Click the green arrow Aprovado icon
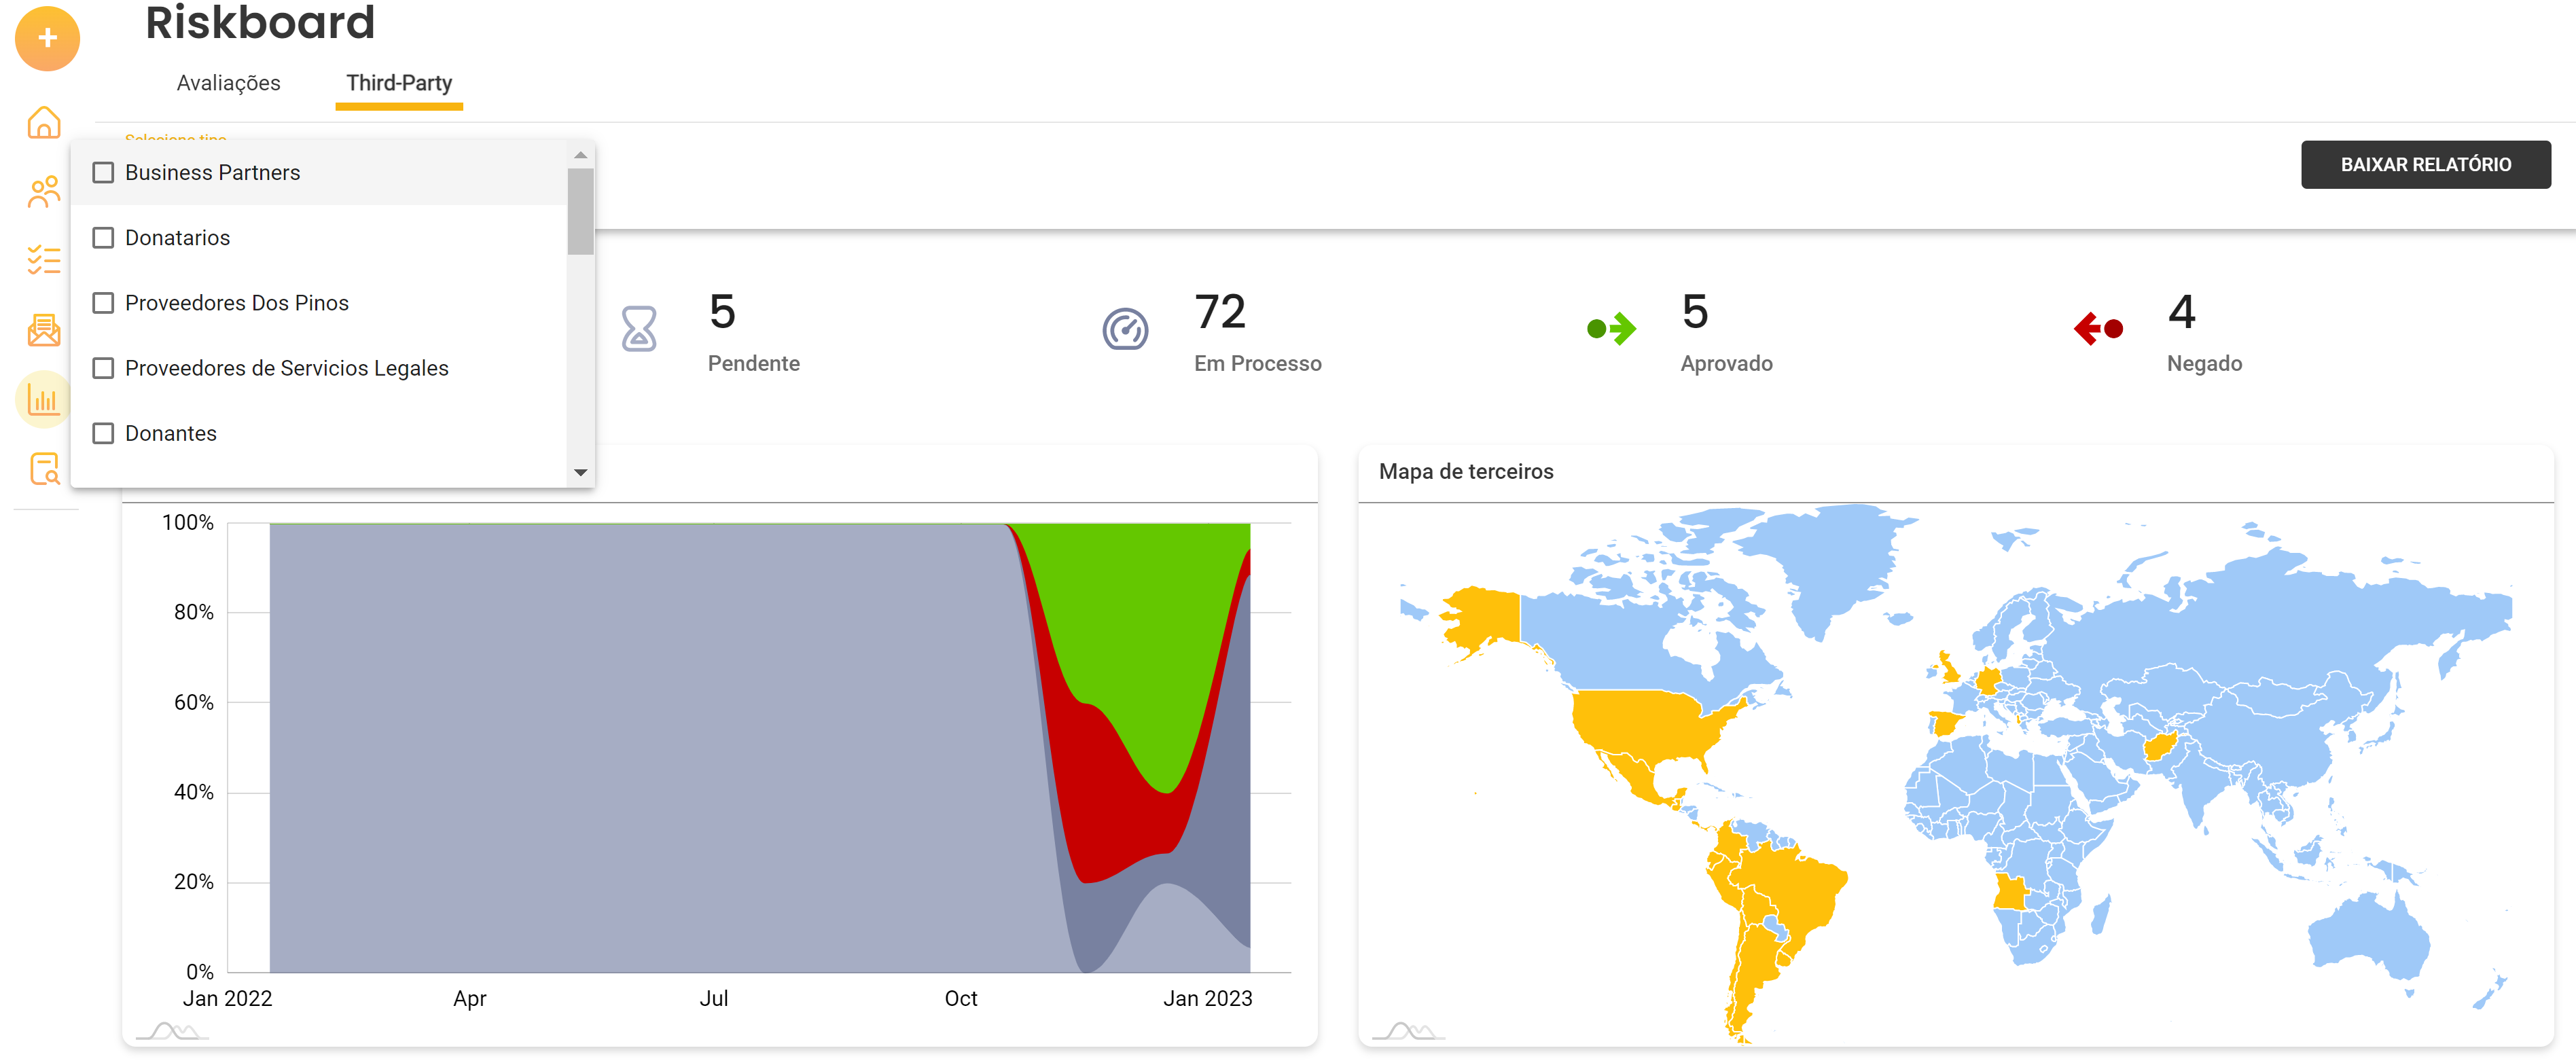This screenshot has width=2576, height=1063. click(x=1611, y=328)
